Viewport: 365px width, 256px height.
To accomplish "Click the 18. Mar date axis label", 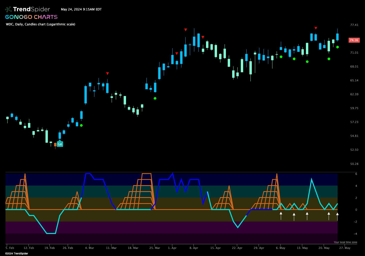I will pyautogui.click(x=133, y=248).
